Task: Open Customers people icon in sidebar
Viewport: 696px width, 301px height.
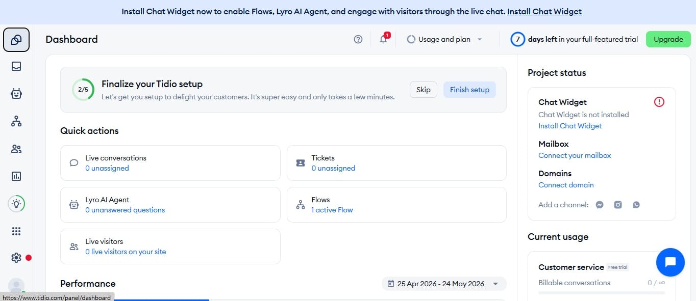Action: pyautogui.click(x=16, y=149)
